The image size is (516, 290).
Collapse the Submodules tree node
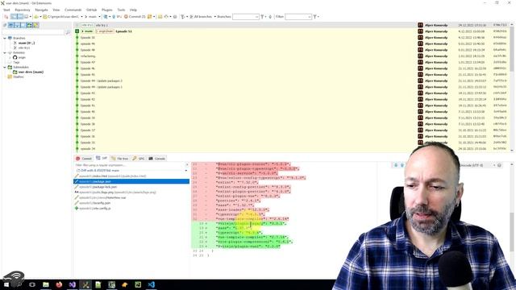click(5, 67)
